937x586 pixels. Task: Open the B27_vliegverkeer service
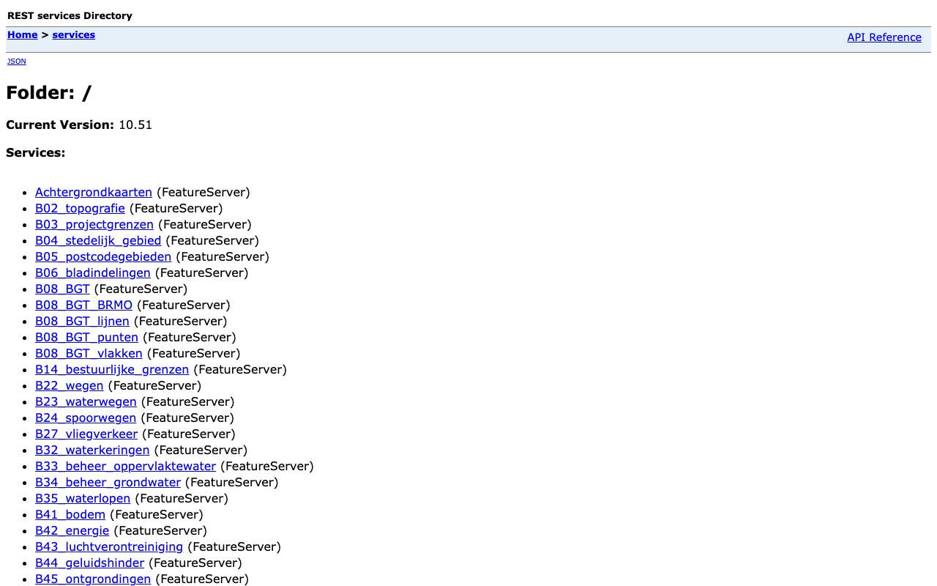coord(86,434)
